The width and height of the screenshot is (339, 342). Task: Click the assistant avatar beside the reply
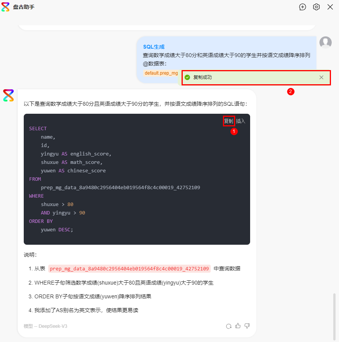pyautogui.click(x=8, y=95)
